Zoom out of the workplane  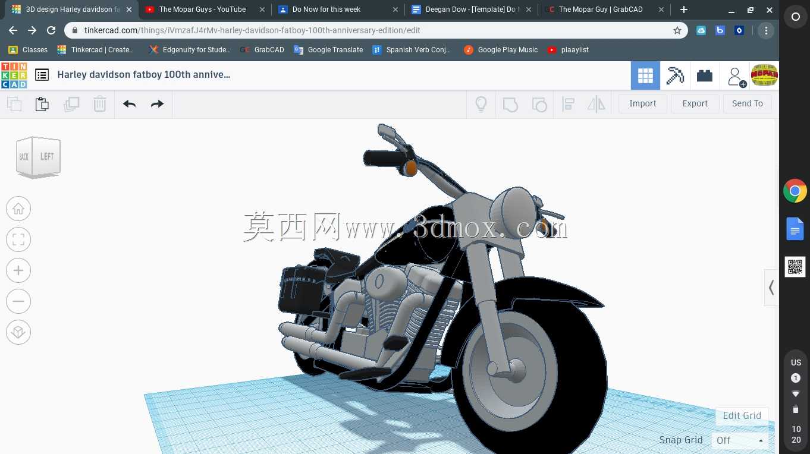tap(18, 301)
